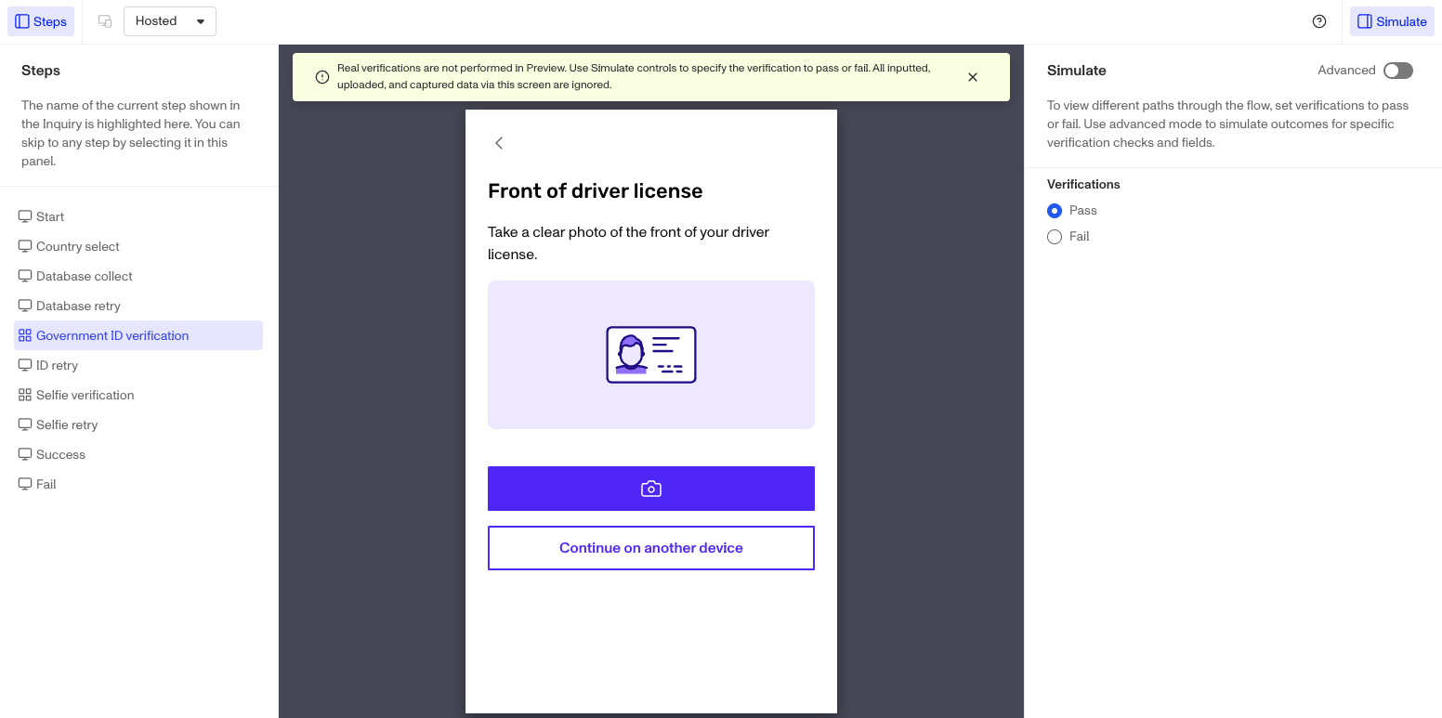The height and width of the screenshot is (718, 1442).
Task: Click the device preview icon beside Hosted
Action: click(x=105, y=21)
